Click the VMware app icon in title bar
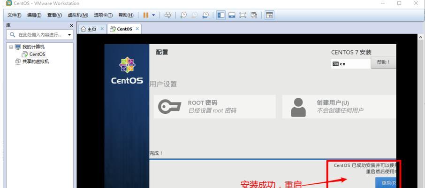Image resolution: width=425 pixels, height=188 pixels. [9, 3]
